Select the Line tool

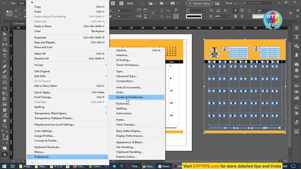5,61
